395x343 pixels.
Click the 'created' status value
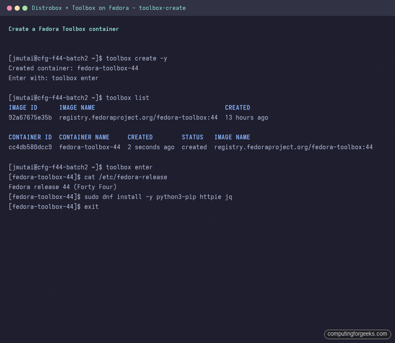click(x=194, y=147)
